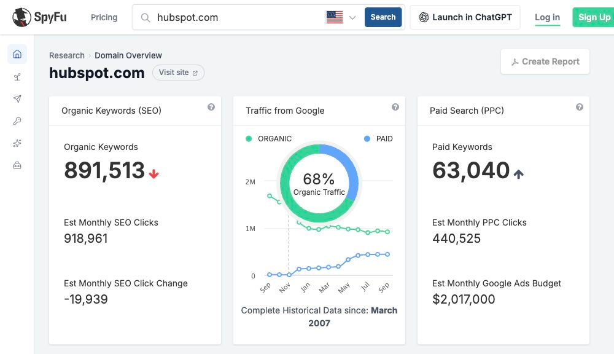Image resolution: width=614 pixels, height=354 pixels.
Task: Click the last organic data point on chart
Action: [387, 232]
